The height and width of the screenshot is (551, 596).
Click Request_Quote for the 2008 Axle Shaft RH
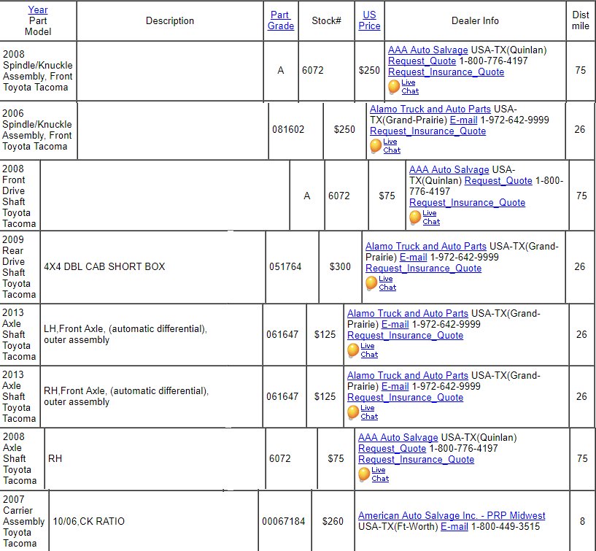[392, 449]
